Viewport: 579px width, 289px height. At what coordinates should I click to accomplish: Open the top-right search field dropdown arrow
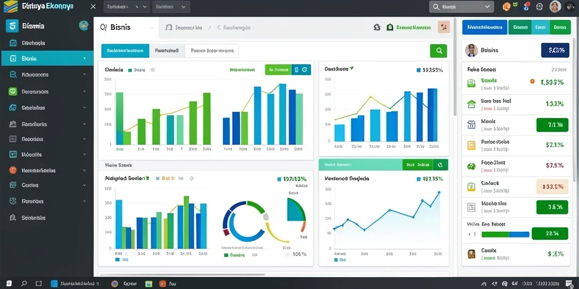(487, 6)
